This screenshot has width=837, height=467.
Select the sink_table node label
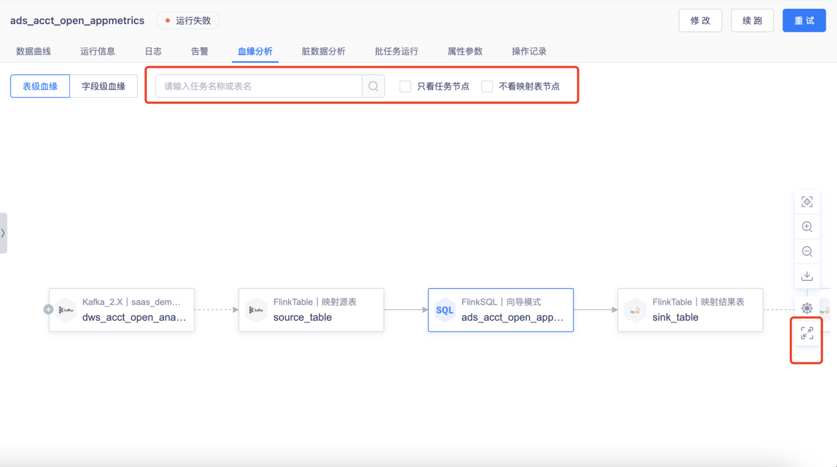pos(675,318)
